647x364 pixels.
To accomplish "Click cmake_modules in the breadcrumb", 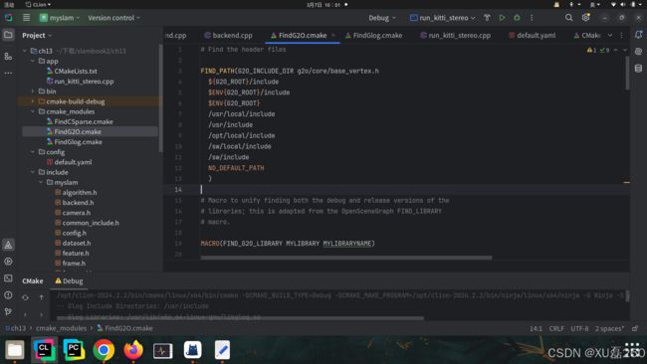I will pos(61,328).
